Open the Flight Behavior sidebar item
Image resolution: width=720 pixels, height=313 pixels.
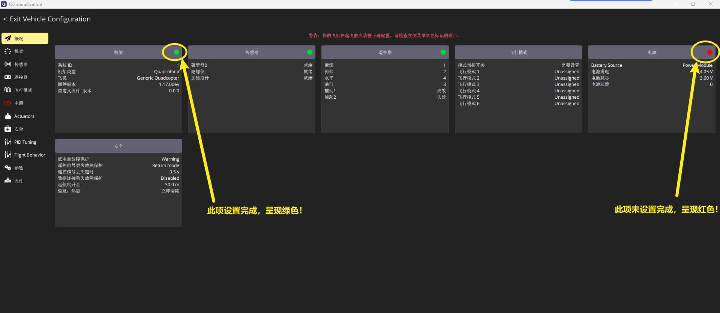(x=25, y=155)
